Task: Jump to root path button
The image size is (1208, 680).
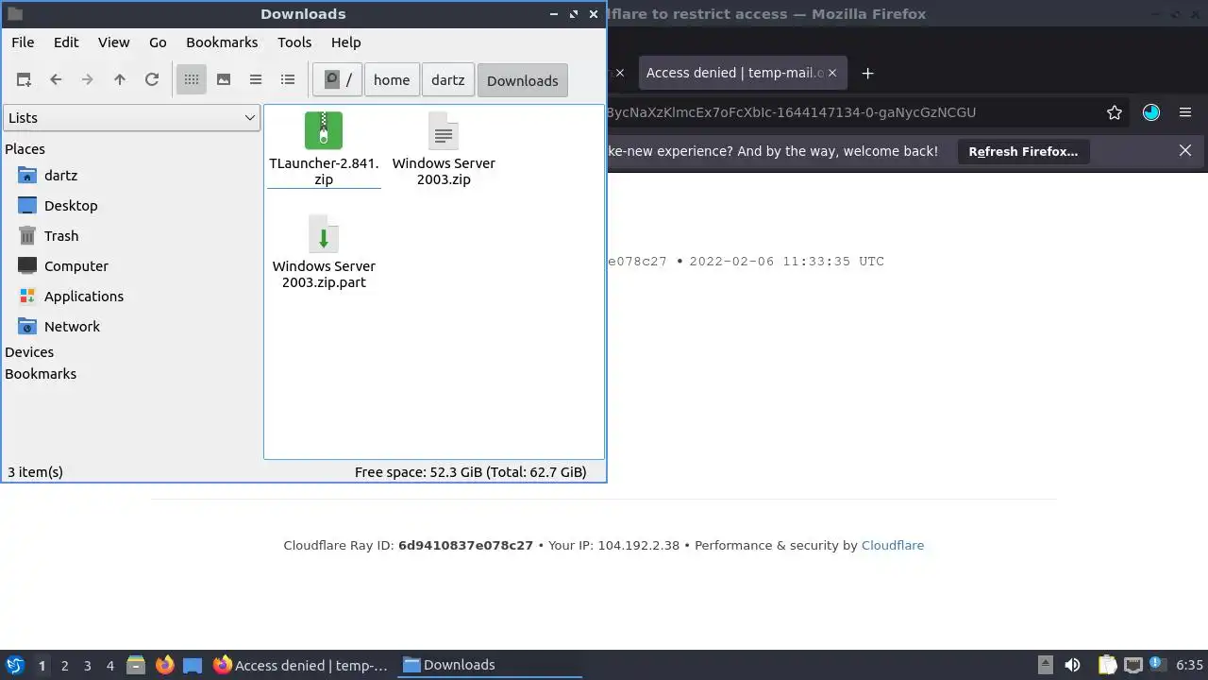Action: pos(338,80)
